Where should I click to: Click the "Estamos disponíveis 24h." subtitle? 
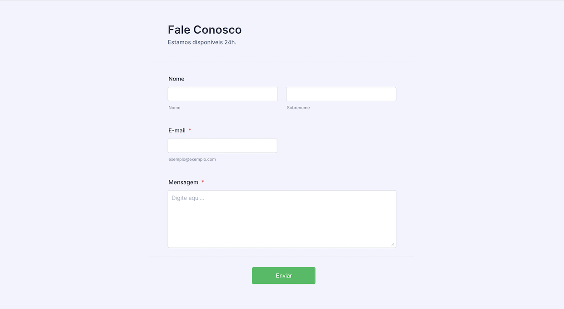[x=202, y=42]
